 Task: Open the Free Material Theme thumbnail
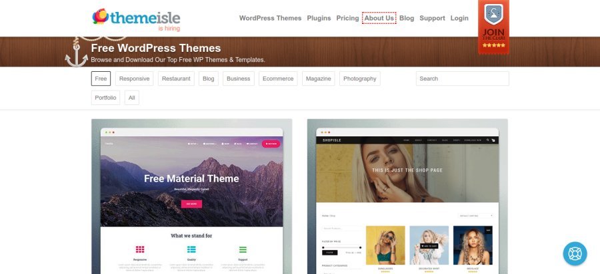(192, 197)
